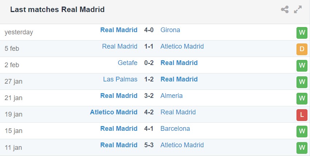Open the Barcelona team link
This screenshot has width=310, height=156.
tap(175, 129)
